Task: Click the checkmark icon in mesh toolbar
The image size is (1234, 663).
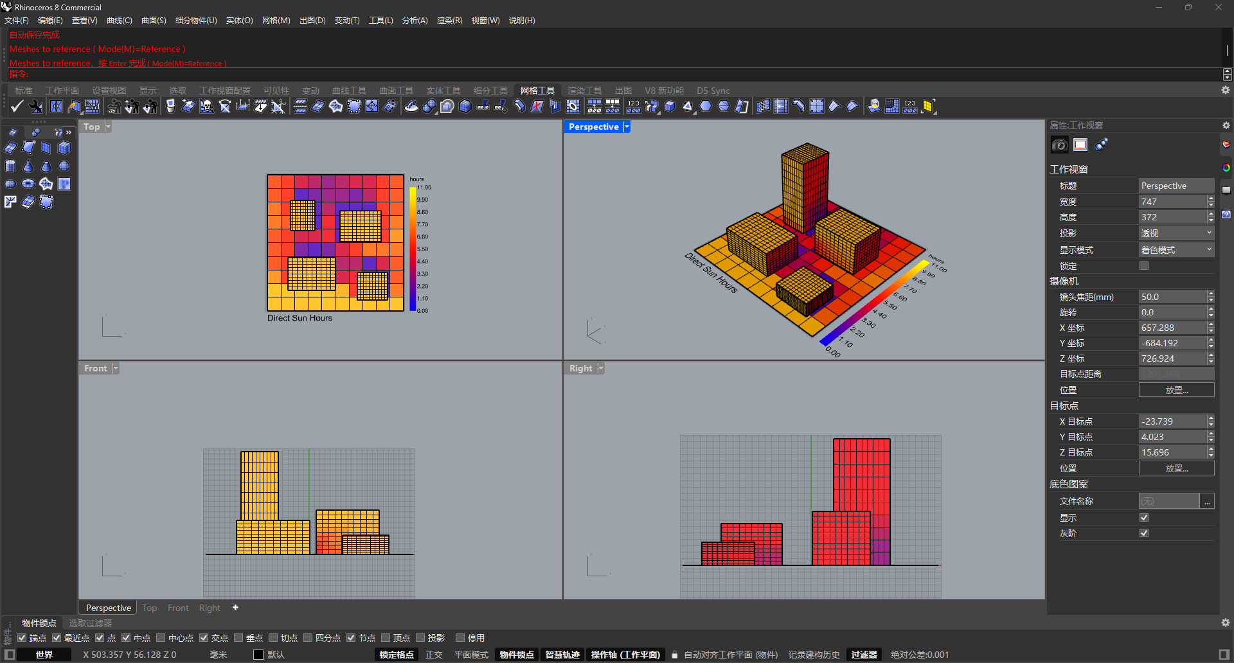Action: coord(17,107)
